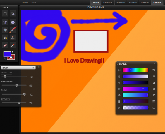Click the Opacity slider handle
Viewport: 165px width, 134px height.
pyautogui.click(x=19, y=103)
